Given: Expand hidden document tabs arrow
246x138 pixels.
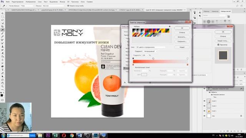Looking at the screenshot, I should [190, 10].
